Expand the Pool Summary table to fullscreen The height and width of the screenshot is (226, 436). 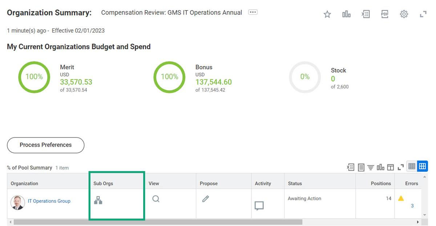[400, 167]
